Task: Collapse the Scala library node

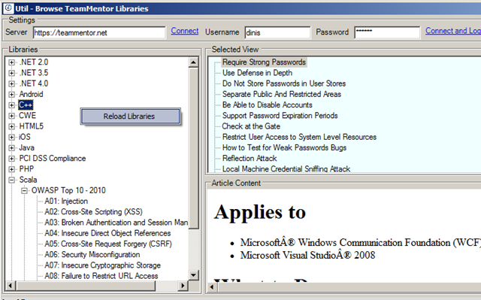Action: tap(12, 180)
